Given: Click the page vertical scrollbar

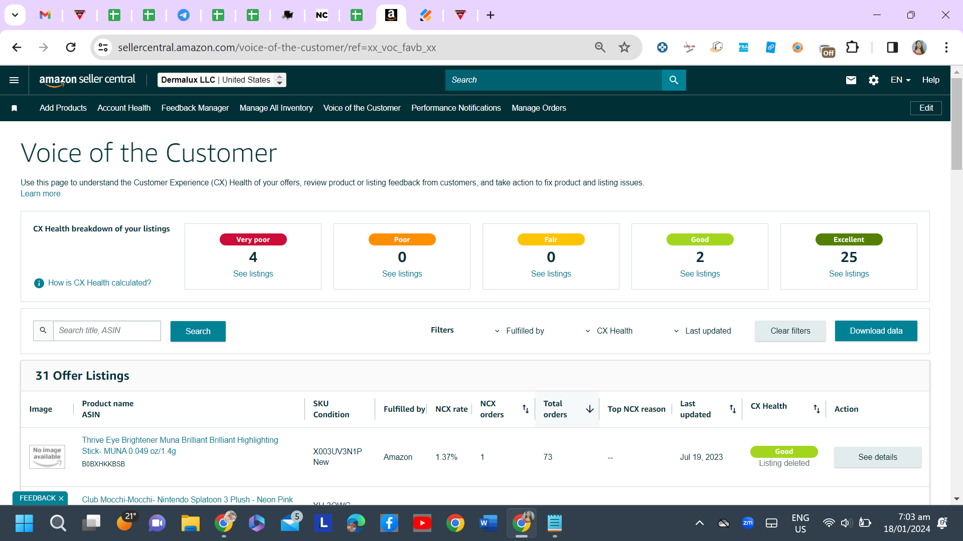Looking at the screenshot, I should (x=956, y=125).
